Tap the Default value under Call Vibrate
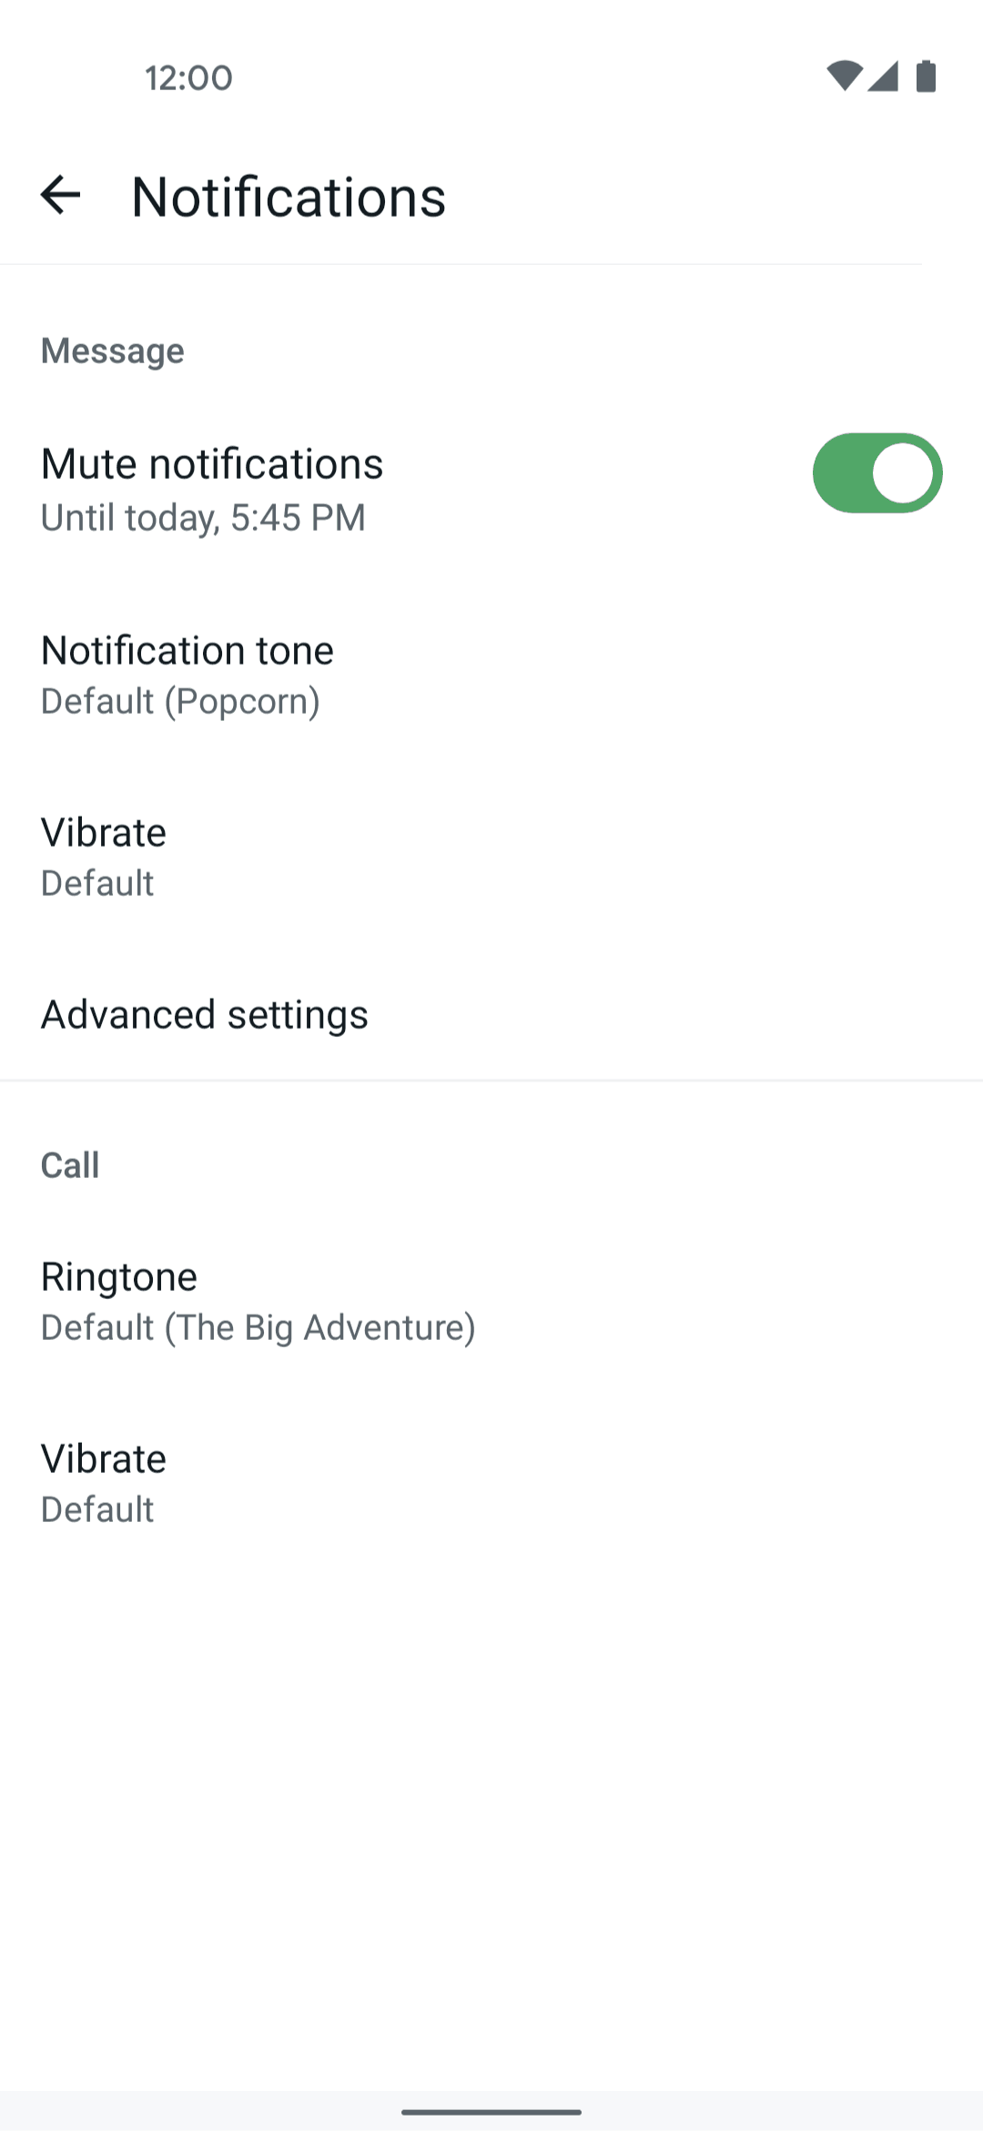 click(97, 1510)
